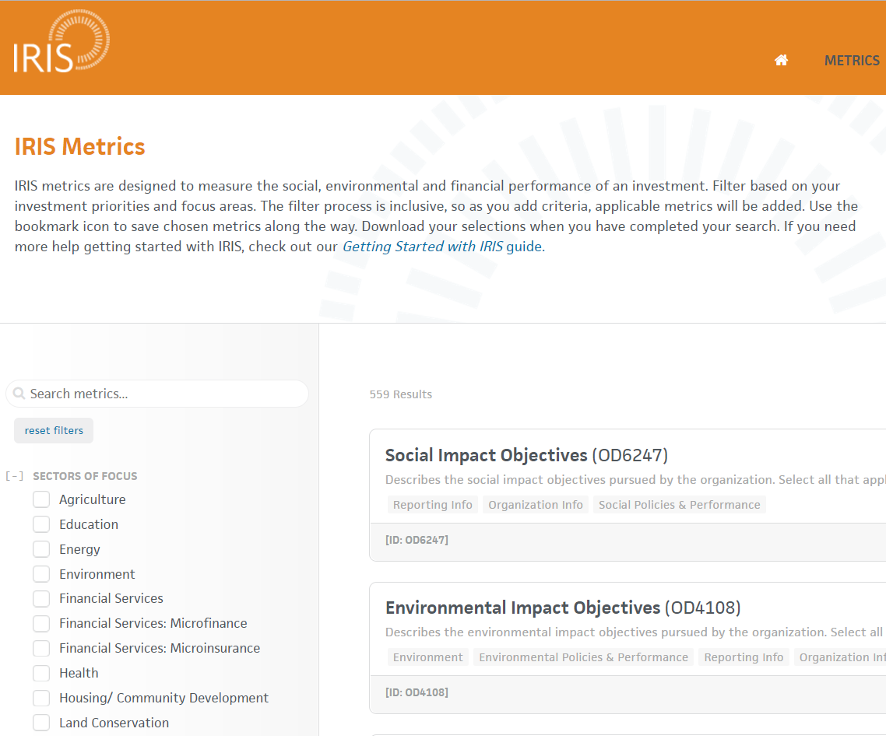Click the IRIS logo in the header
The height and width of the screenshot is (739, 886).
[x=62, y=41]
